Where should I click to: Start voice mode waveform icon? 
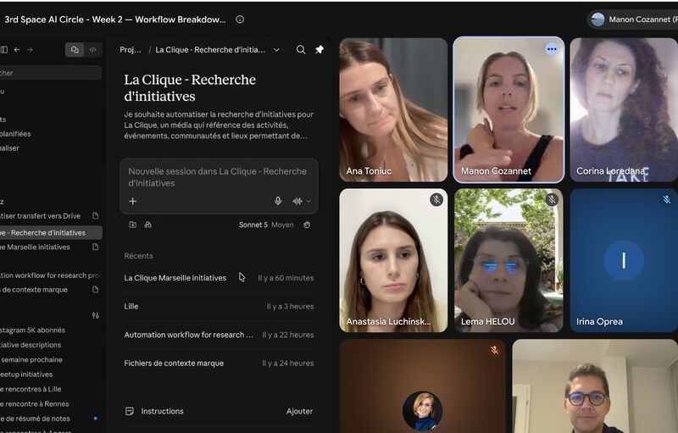297,201
